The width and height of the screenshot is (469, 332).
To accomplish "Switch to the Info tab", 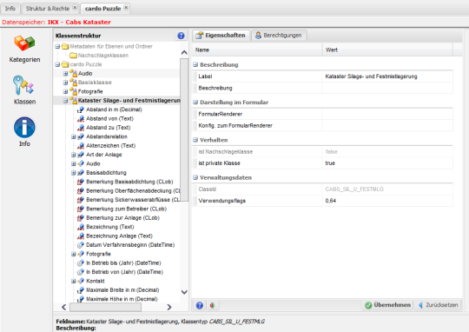I will tap(10, 9).
